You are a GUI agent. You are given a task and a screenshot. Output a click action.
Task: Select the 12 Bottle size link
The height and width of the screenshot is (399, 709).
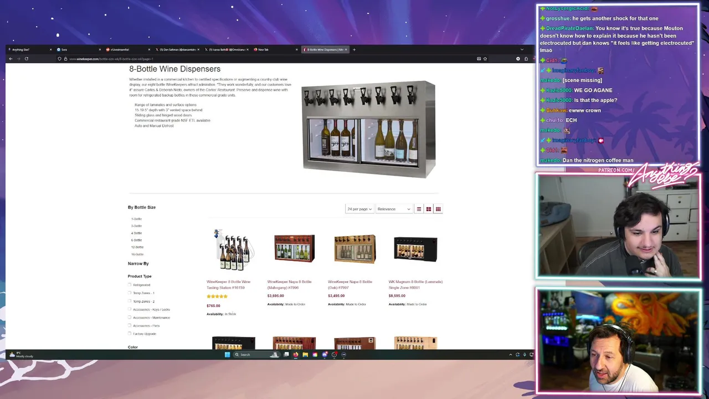click(x=137, y=247)
